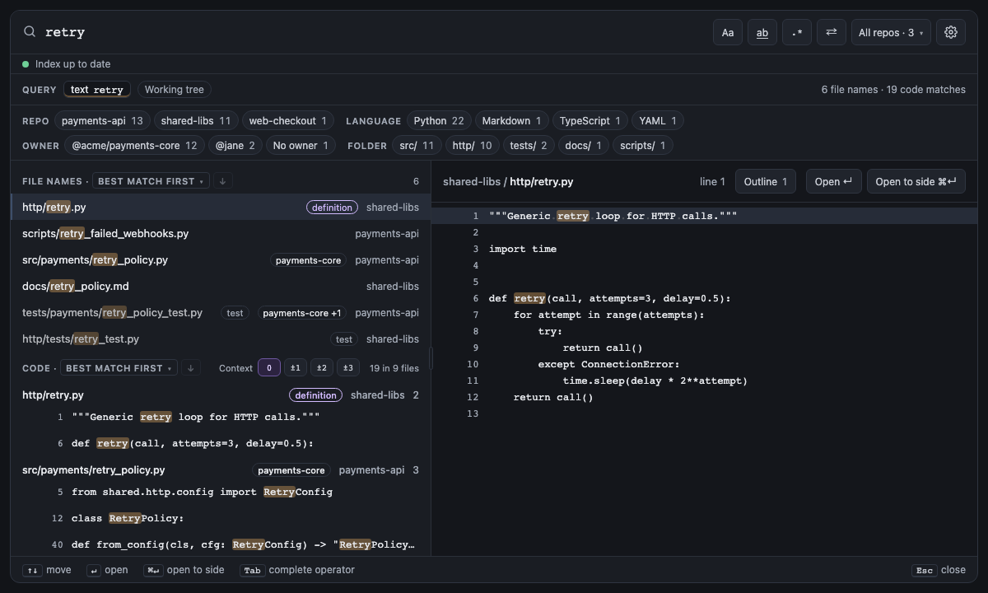Viewport: 988px width, 593px height.
Task: Reverse code results sort direction arrow
Action: point(190,368)
